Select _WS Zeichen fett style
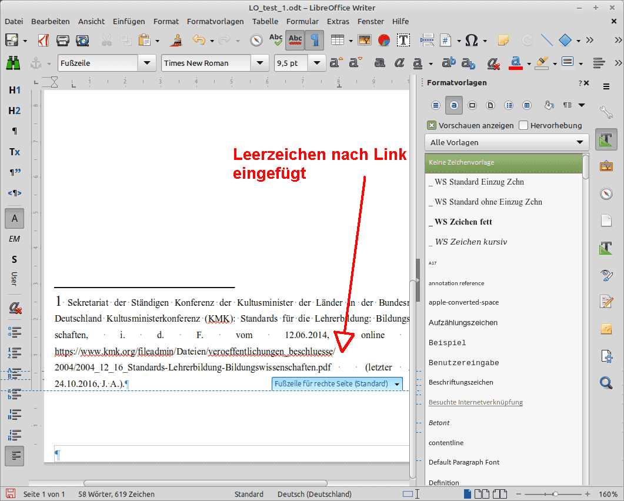The width and height of the screenshot is (624, 501). click(x=504, y=222)
